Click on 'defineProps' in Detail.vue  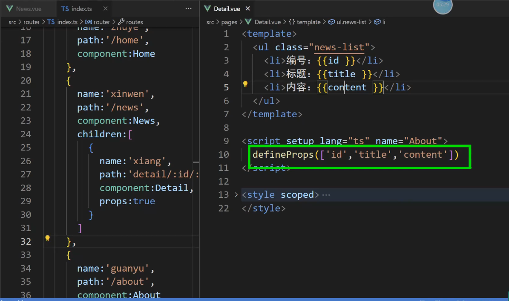click(x=283, y=154)
